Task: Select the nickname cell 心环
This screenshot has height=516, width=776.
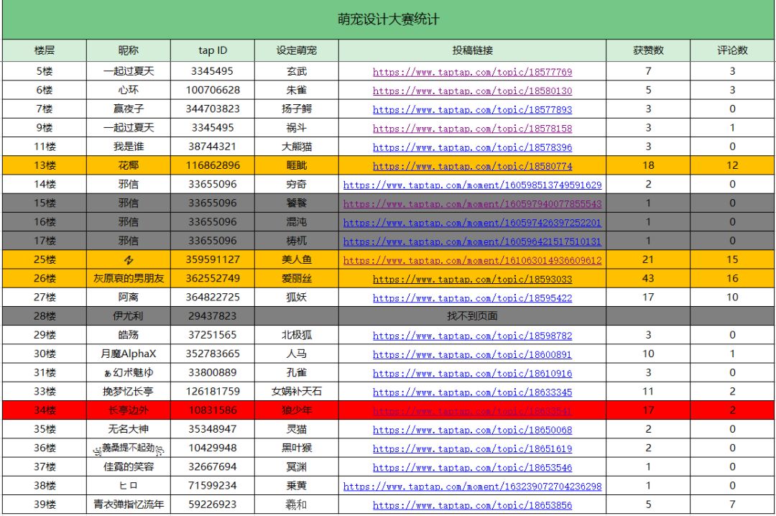Action: point(129,90)
